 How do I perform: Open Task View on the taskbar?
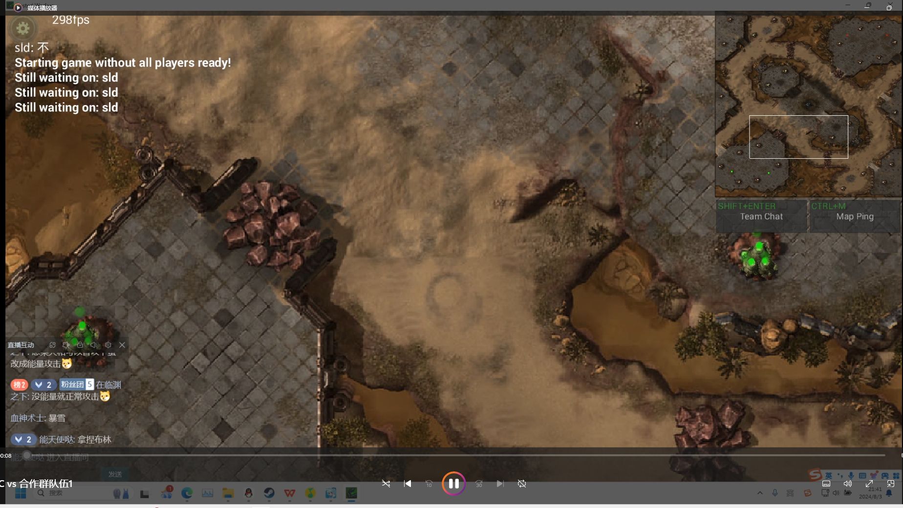coord(144,494)
